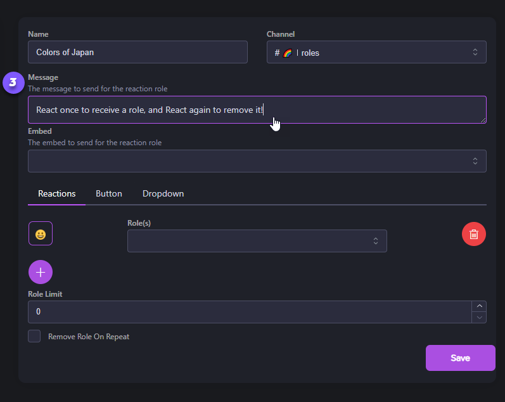Select the Dropdown tab

[x=163, y=193]
